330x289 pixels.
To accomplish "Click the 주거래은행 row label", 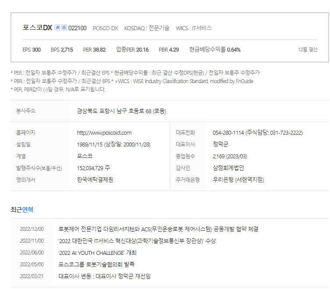I will point(188,180).
